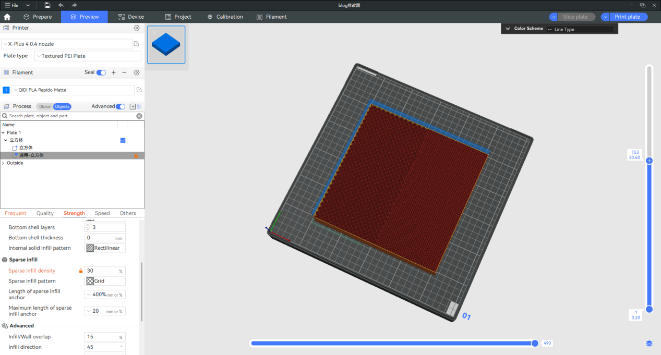Clear the object search field
Screen dimensions: 661x355
coord(139,116)
